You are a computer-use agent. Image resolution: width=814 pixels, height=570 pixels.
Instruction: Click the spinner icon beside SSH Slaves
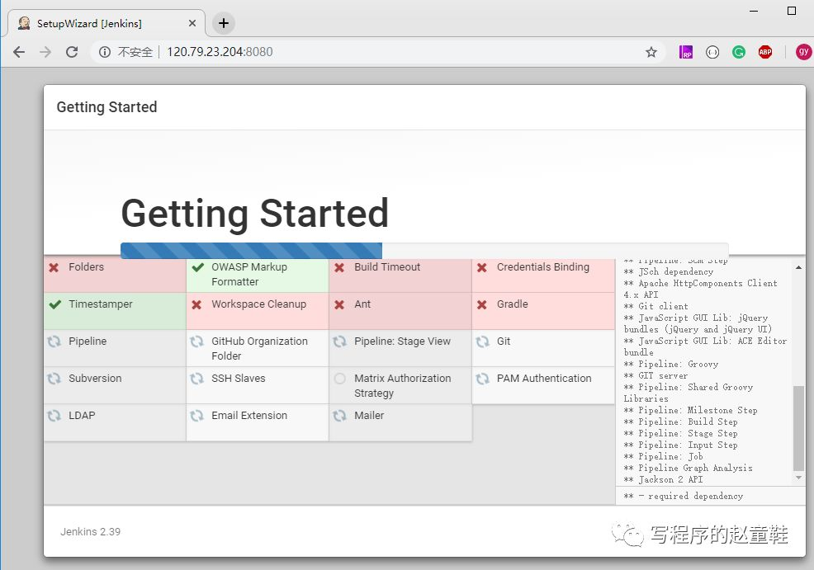tap(196, 379)
